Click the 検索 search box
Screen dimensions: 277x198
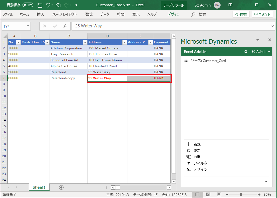[x=199, y=14]
